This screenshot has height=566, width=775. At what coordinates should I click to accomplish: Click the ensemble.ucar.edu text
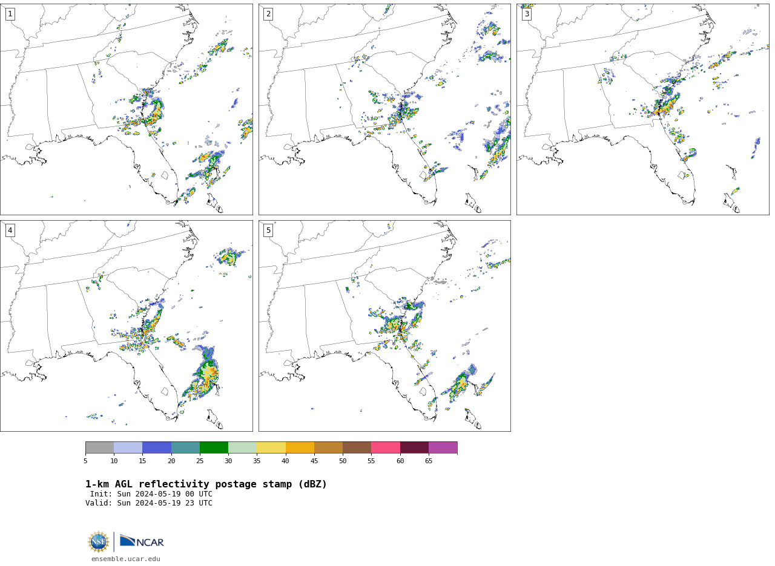coord(126,559)
